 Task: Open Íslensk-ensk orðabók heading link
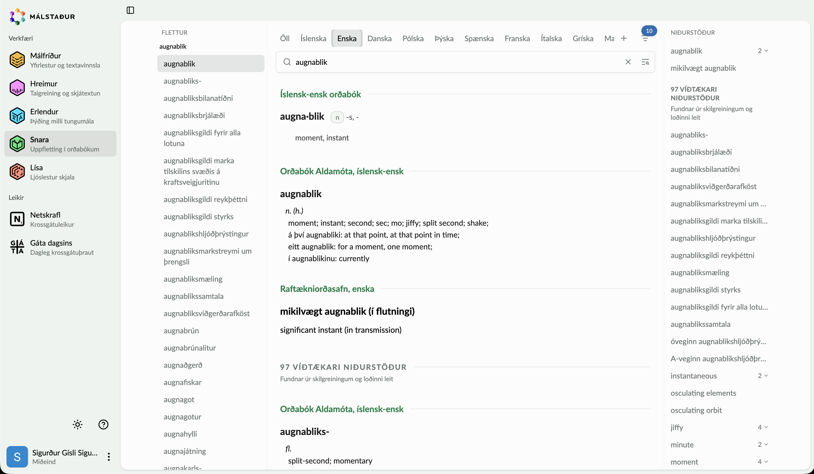point(321,94)
